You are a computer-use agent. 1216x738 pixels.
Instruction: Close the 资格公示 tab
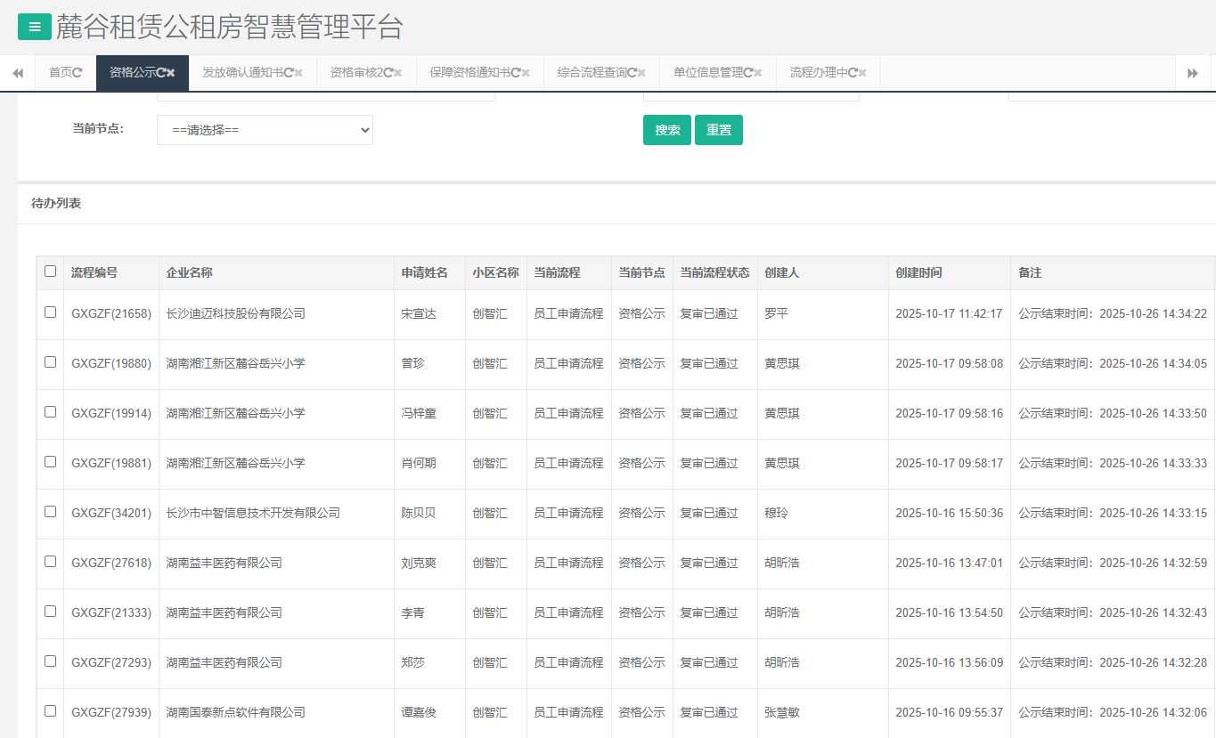pyautogui.click(x=171, y=73)
